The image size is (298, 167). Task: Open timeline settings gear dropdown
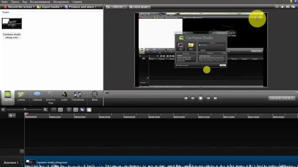pos(12,116)
